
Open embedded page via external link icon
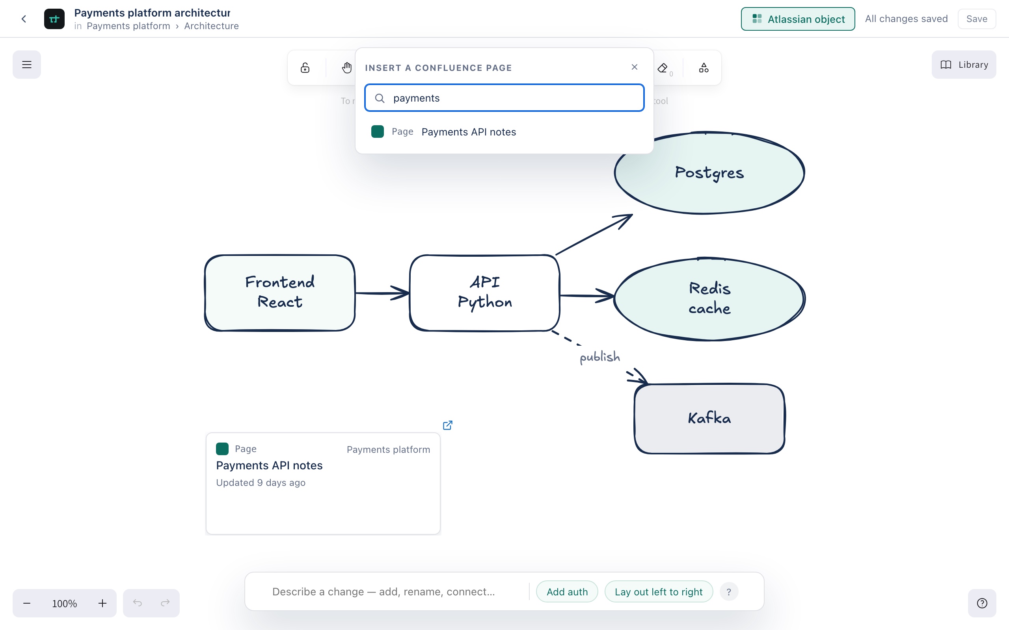point(447,425)
